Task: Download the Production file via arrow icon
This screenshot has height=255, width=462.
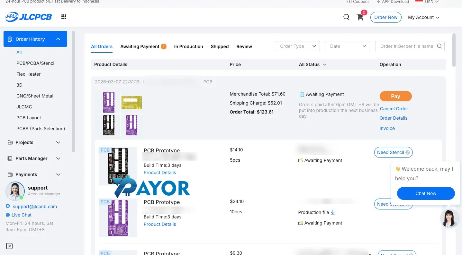Action: pos(333,212)
